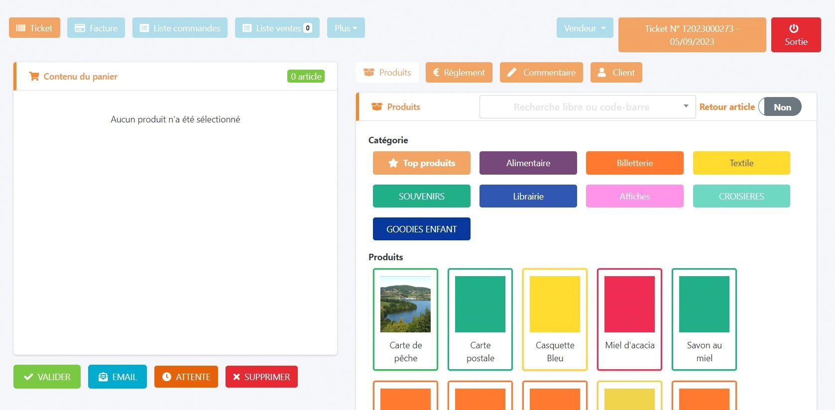Click the power icon on Sortie

point(794,28)
